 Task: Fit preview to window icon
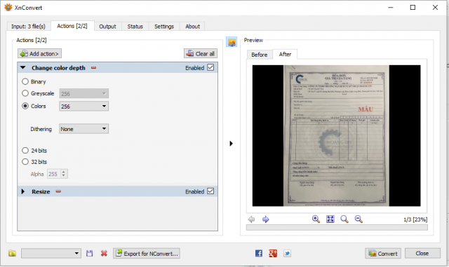(330, 219)
